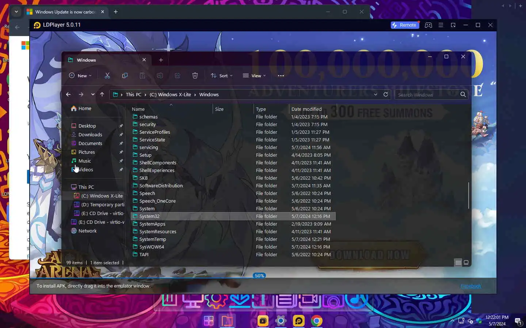The image size is (526, 328).
Task: Click the network icon in the system tray
Action: point(461,321)
